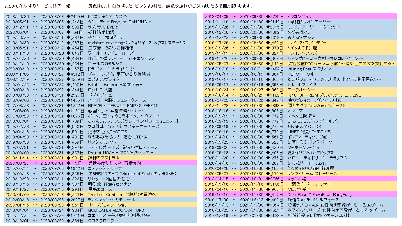Select the Winning Post スタリオン cell
402x226 pixels.
click(x=309, y=69)
